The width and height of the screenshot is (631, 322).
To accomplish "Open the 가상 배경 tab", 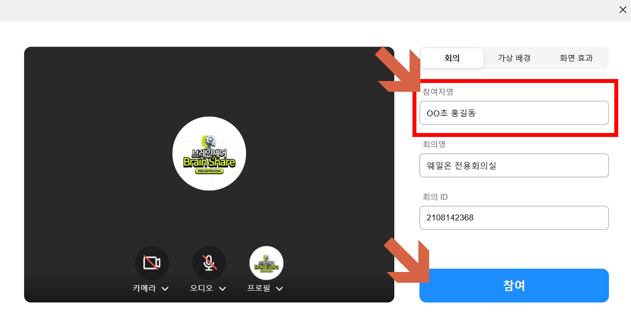I will point(514,58).
